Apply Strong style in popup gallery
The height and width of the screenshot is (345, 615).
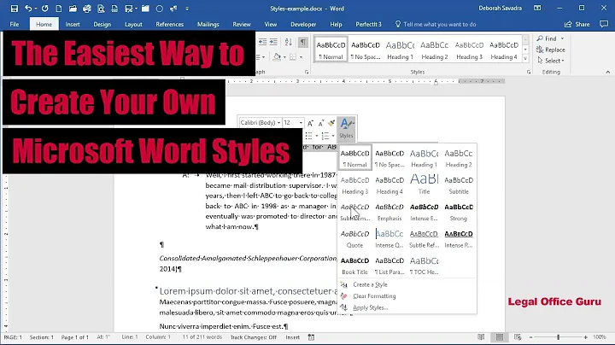[459, 212]
